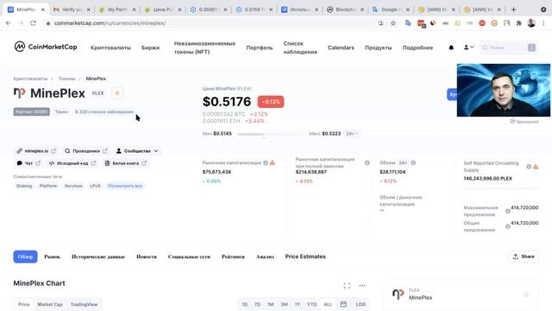552x311 pixels.
Task: Expand the Сообщество dropdown
Action: pos(137,151)
